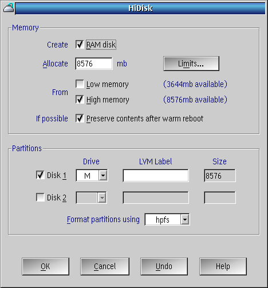Click the Disk 2 Size field
This screenshot has width=268, height=288.
(220, 198)
